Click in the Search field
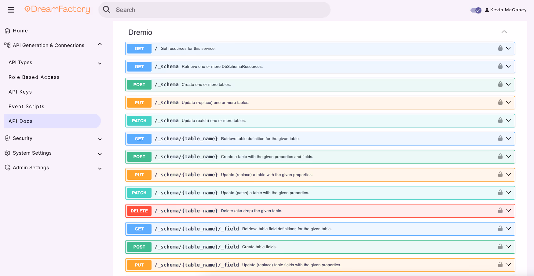Image resolution: width=534 pixels, height=276 pixels. (214, 10)
